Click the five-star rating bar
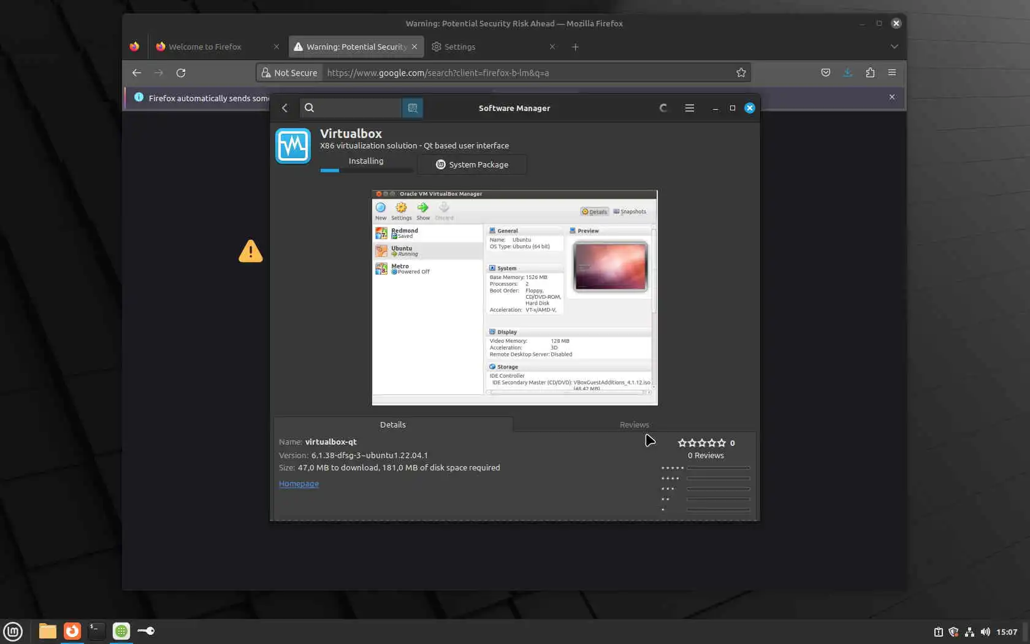The width and height of the screenshot is (1030, 644). click(x=718, y=468)
